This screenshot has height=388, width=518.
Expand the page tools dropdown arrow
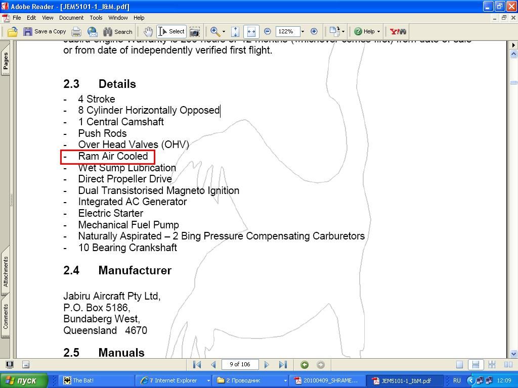click(343, 32)
